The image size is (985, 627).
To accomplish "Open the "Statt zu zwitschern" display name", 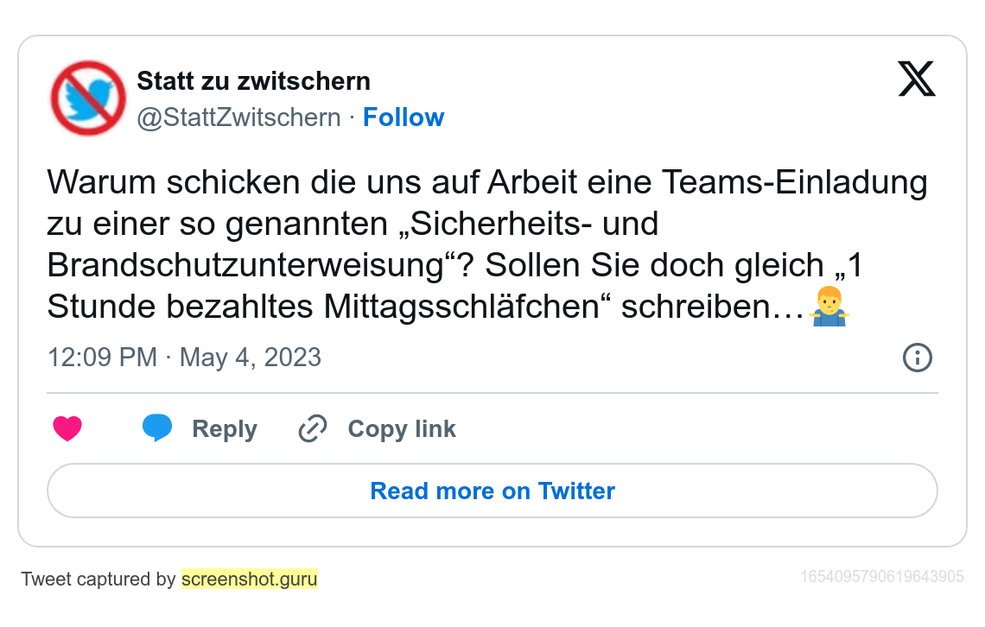I will click(x=253, y=81).
